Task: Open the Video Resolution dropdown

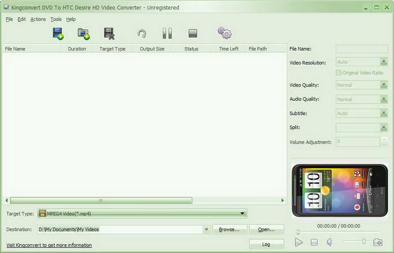Action: pos(384,63)
